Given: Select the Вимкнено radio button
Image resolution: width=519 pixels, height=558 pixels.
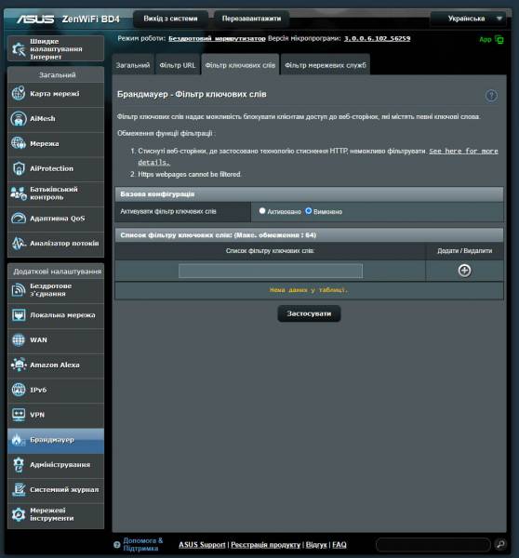Looking at the screenshot, I should coord(309,211).
